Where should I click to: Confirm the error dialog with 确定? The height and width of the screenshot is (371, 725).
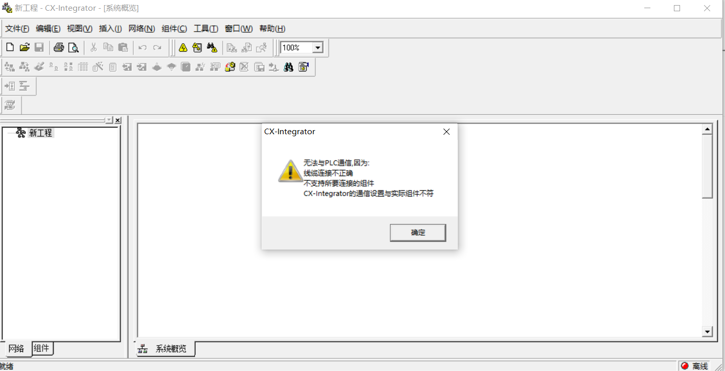click(418, 232)
